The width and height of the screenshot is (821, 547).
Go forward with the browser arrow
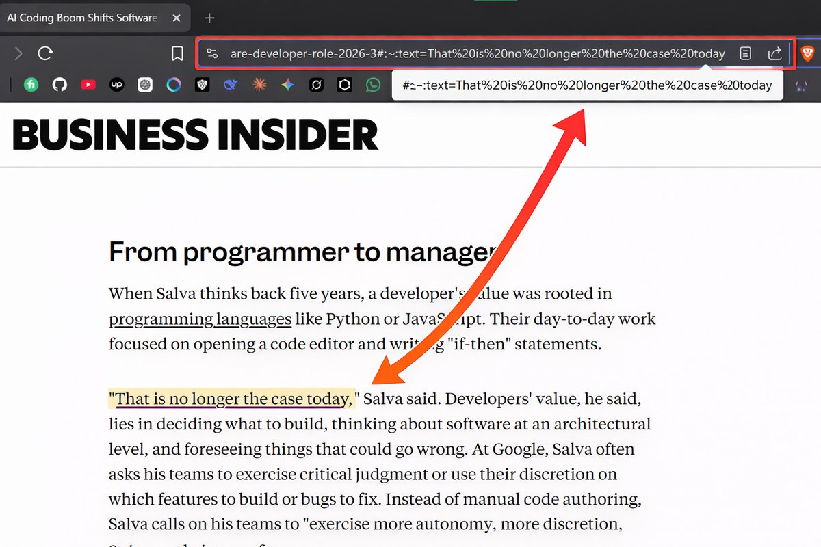point(18,53)
